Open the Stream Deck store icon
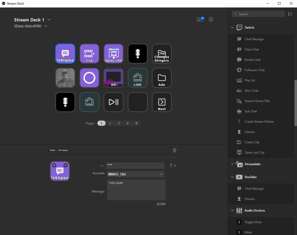This screenshot has height=235, width=297. (200, 19)
